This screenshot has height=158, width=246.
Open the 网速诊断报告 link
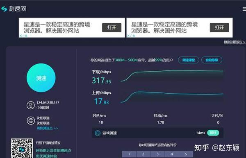coord(234,42)
